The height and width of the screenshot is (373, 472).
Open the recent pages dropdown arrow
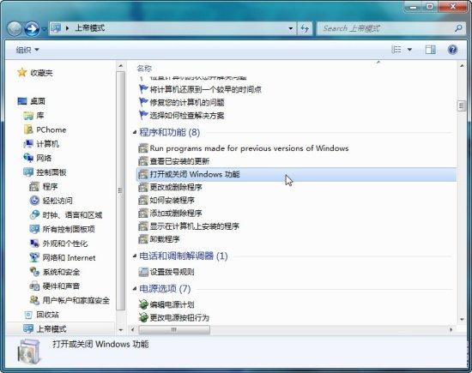pyautogui.click(x=44, y=29)
